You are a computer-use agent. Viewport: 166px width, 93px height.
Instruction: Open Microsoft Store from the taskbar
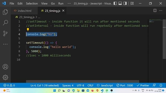coord(83,90)
